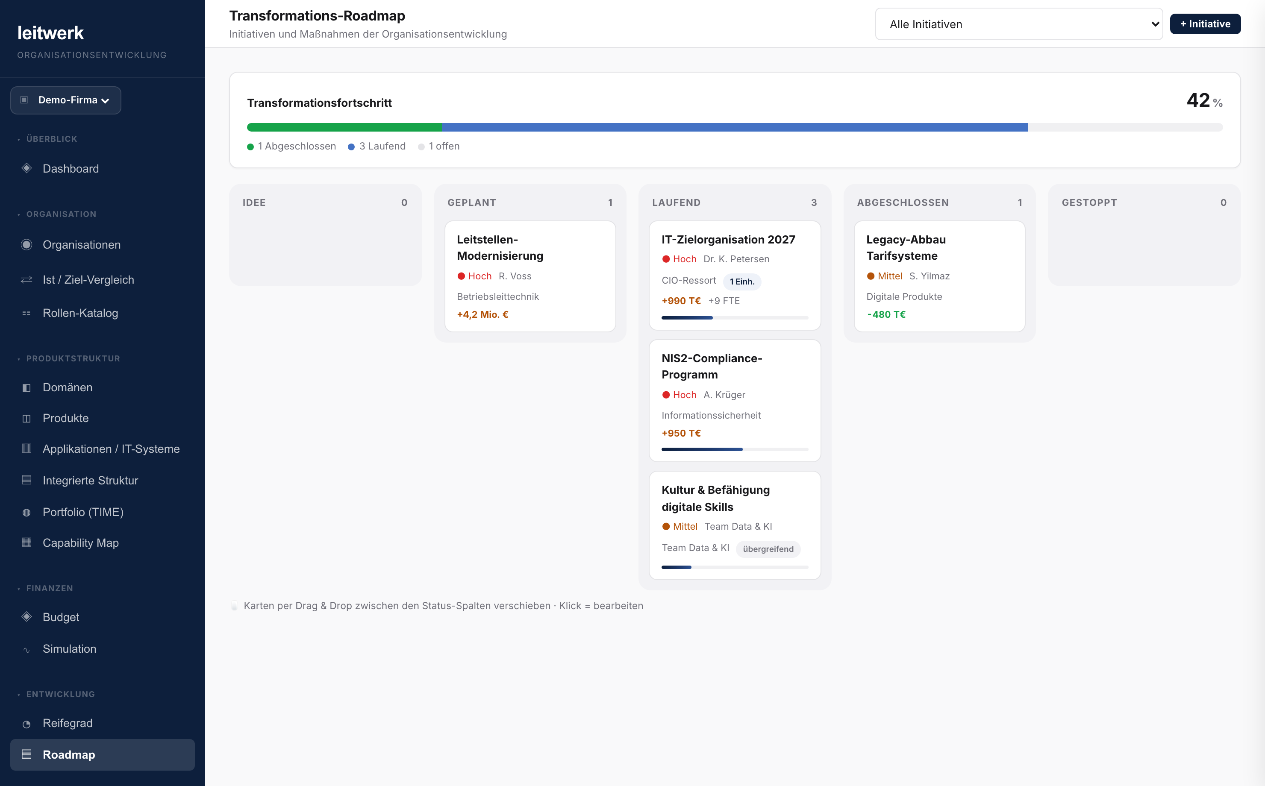1265x786 pixels.
Task: Open the IT-Zielorganisation 2027 card
Action: click(x=735, y=276)
